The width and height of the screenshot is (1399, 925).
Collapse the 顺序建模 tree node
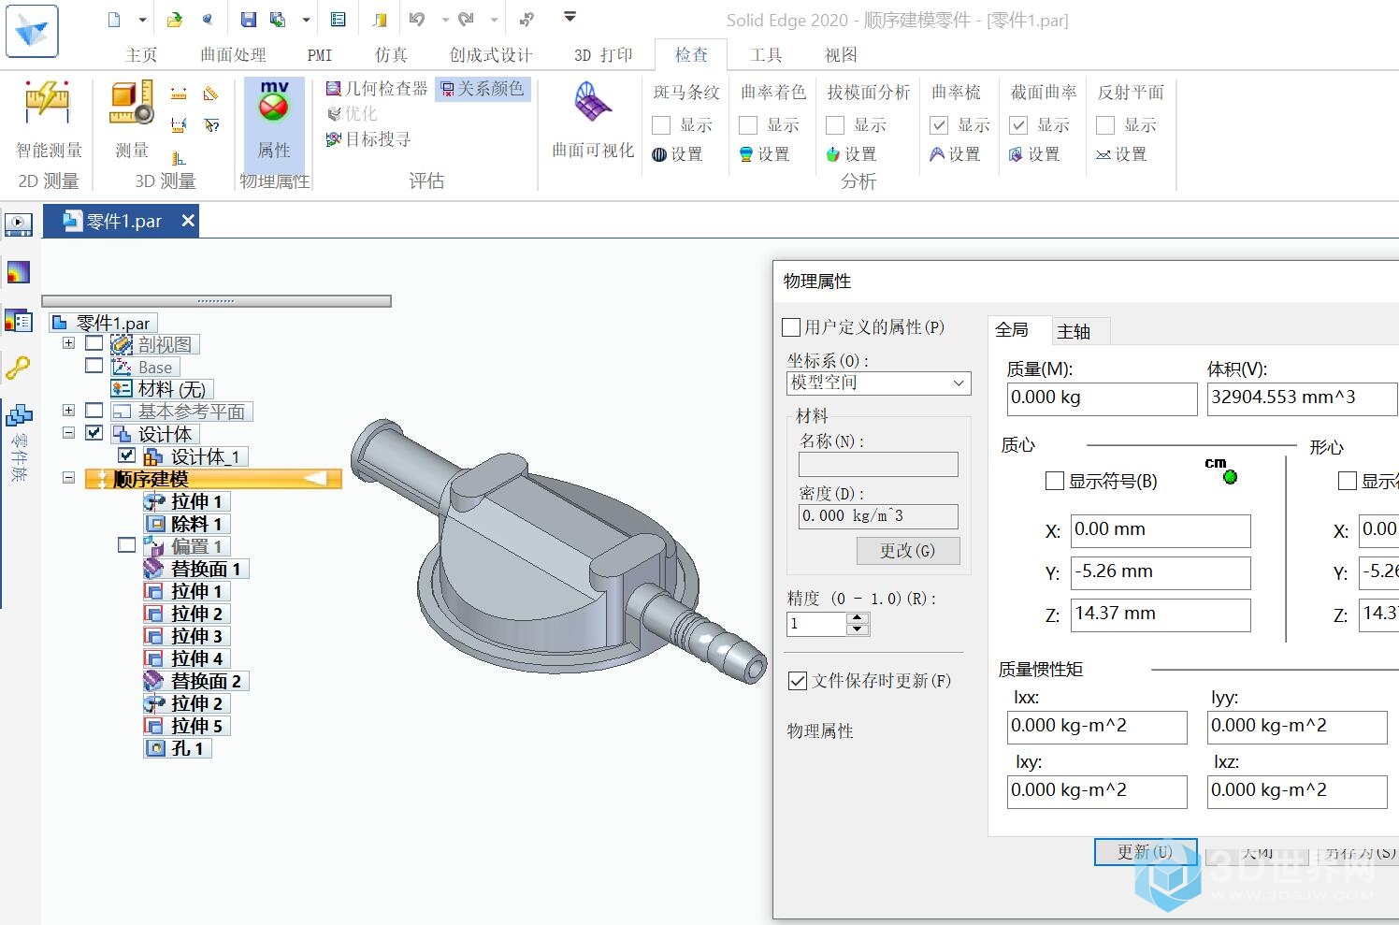click(68, 478)
